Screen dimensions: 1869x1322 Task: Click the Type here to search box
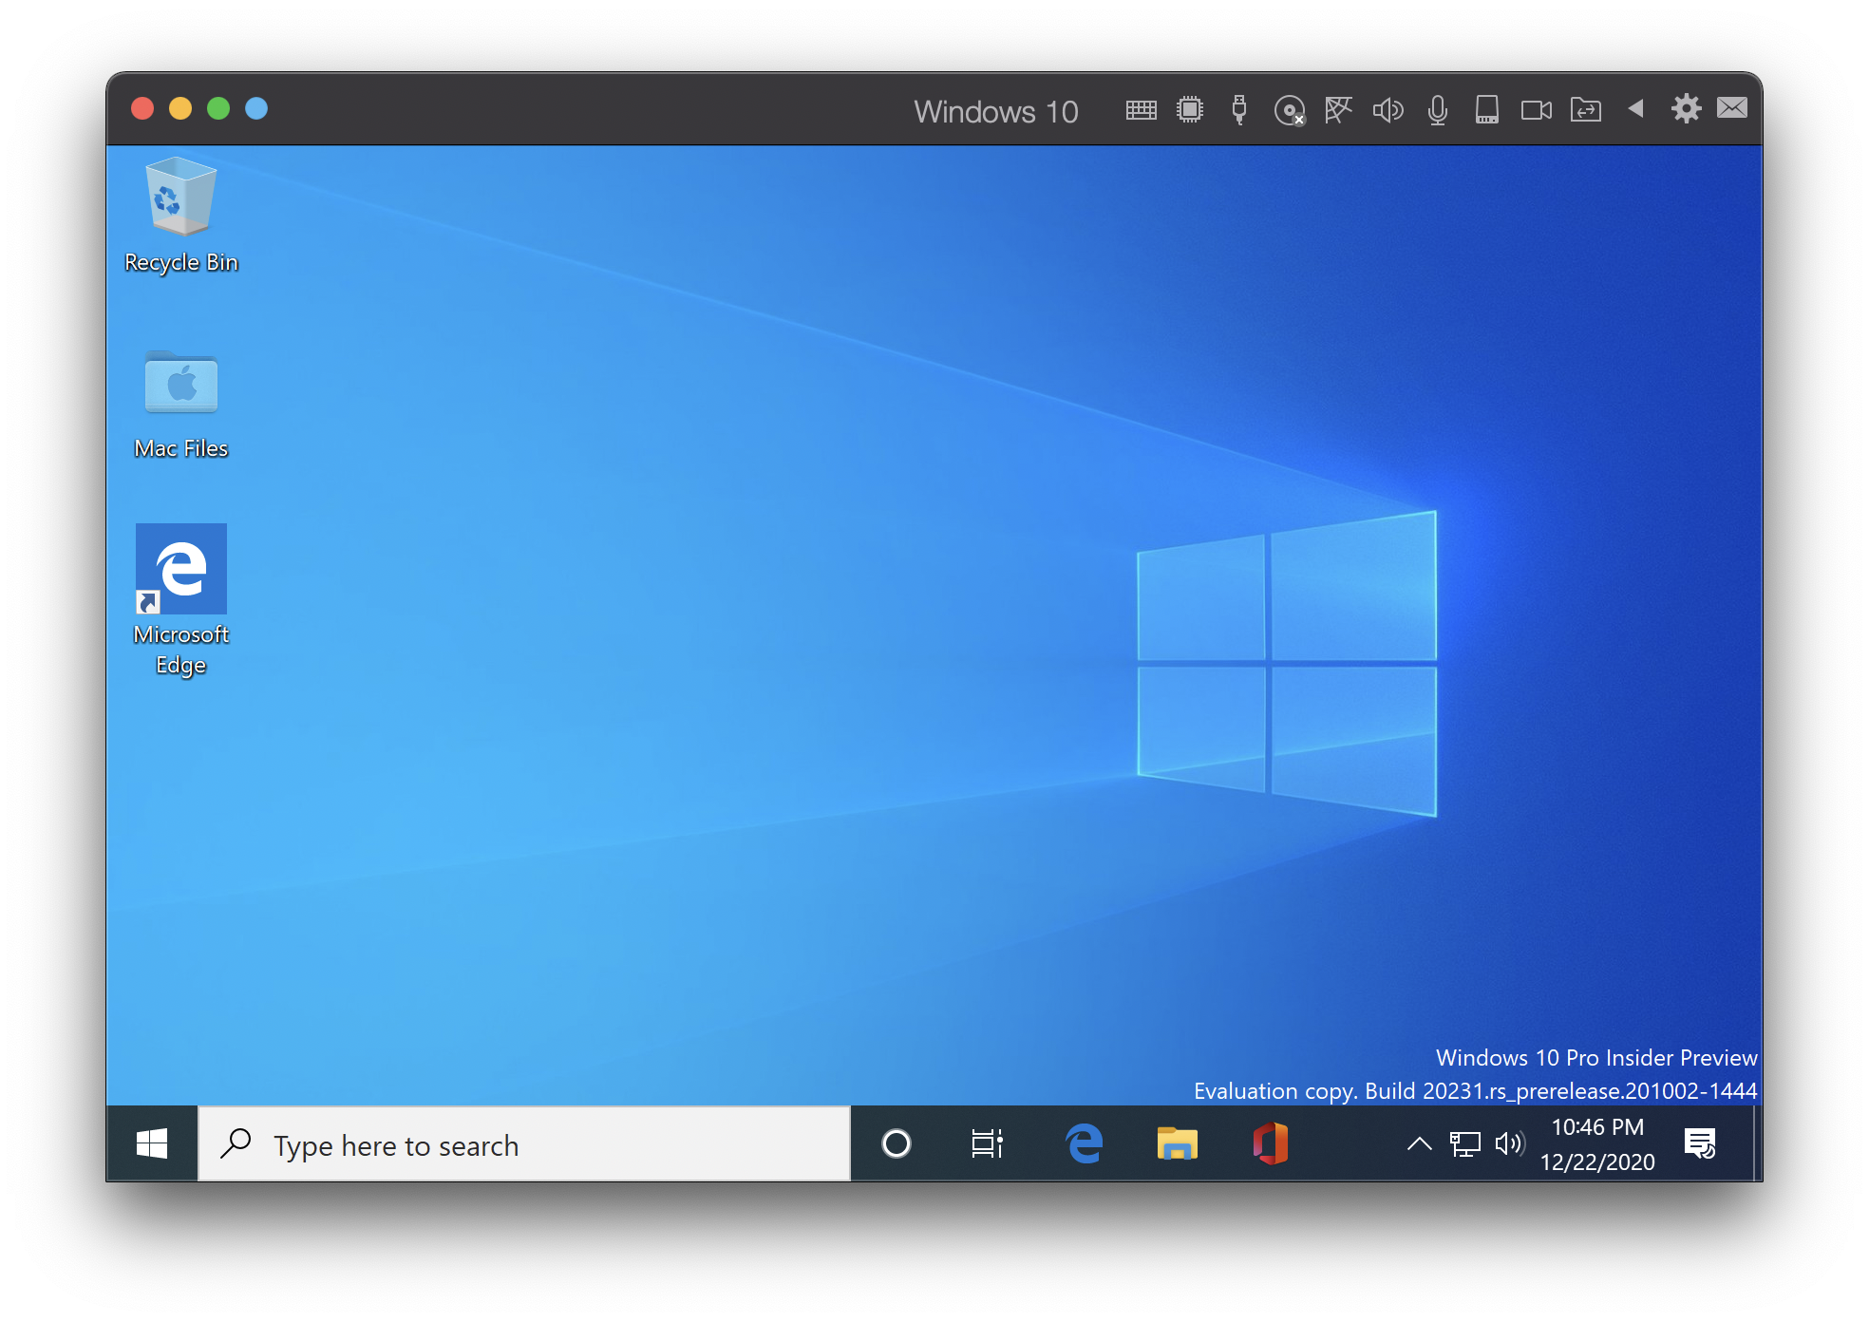(x=524, y=1143)
